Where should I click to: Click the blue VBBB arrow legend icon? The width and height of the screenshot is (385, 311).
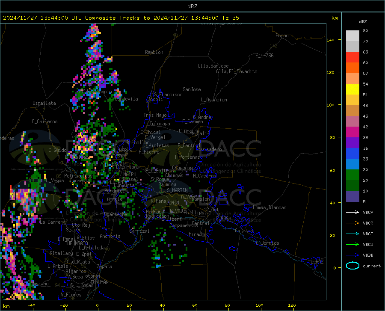tap(352, 255)
